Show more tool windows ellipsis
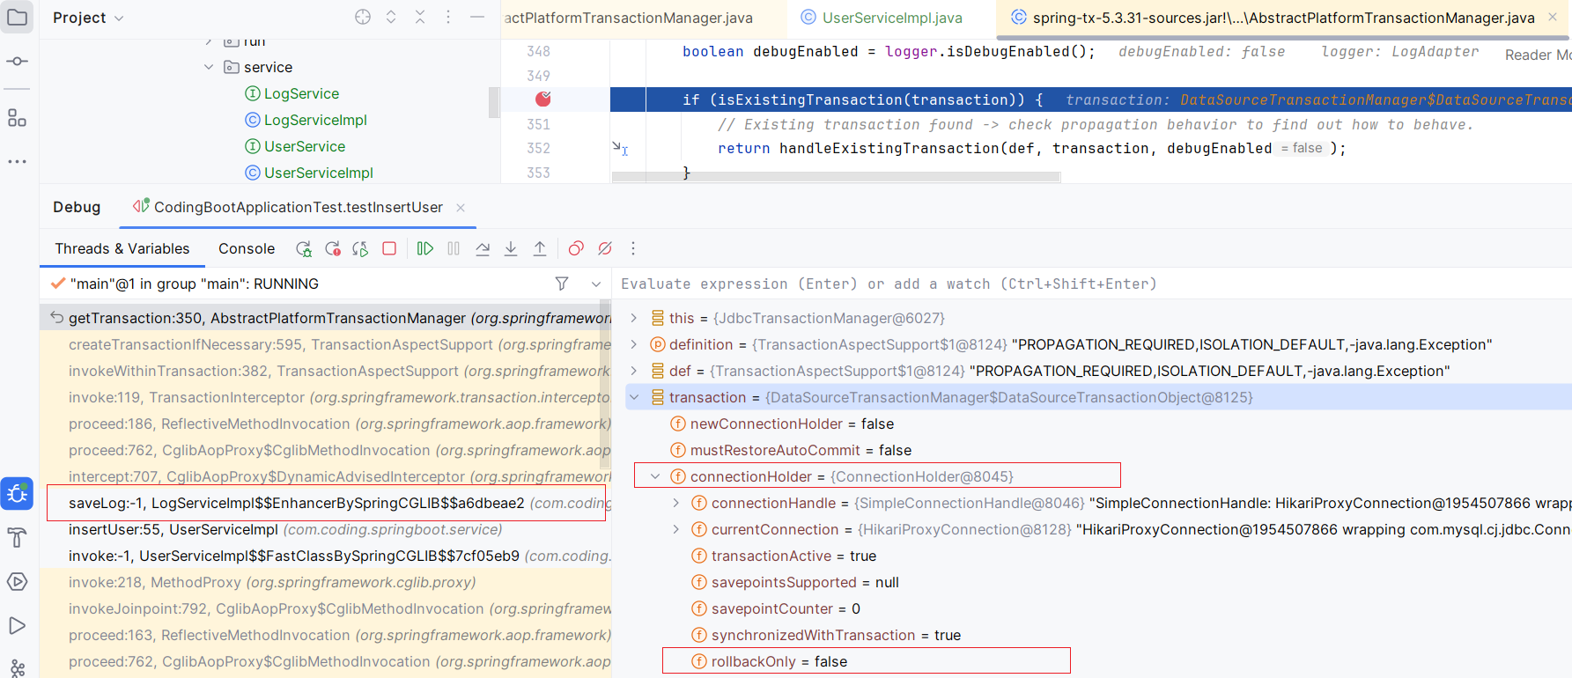The image size is (1572, 678). [x=17, y=161]
